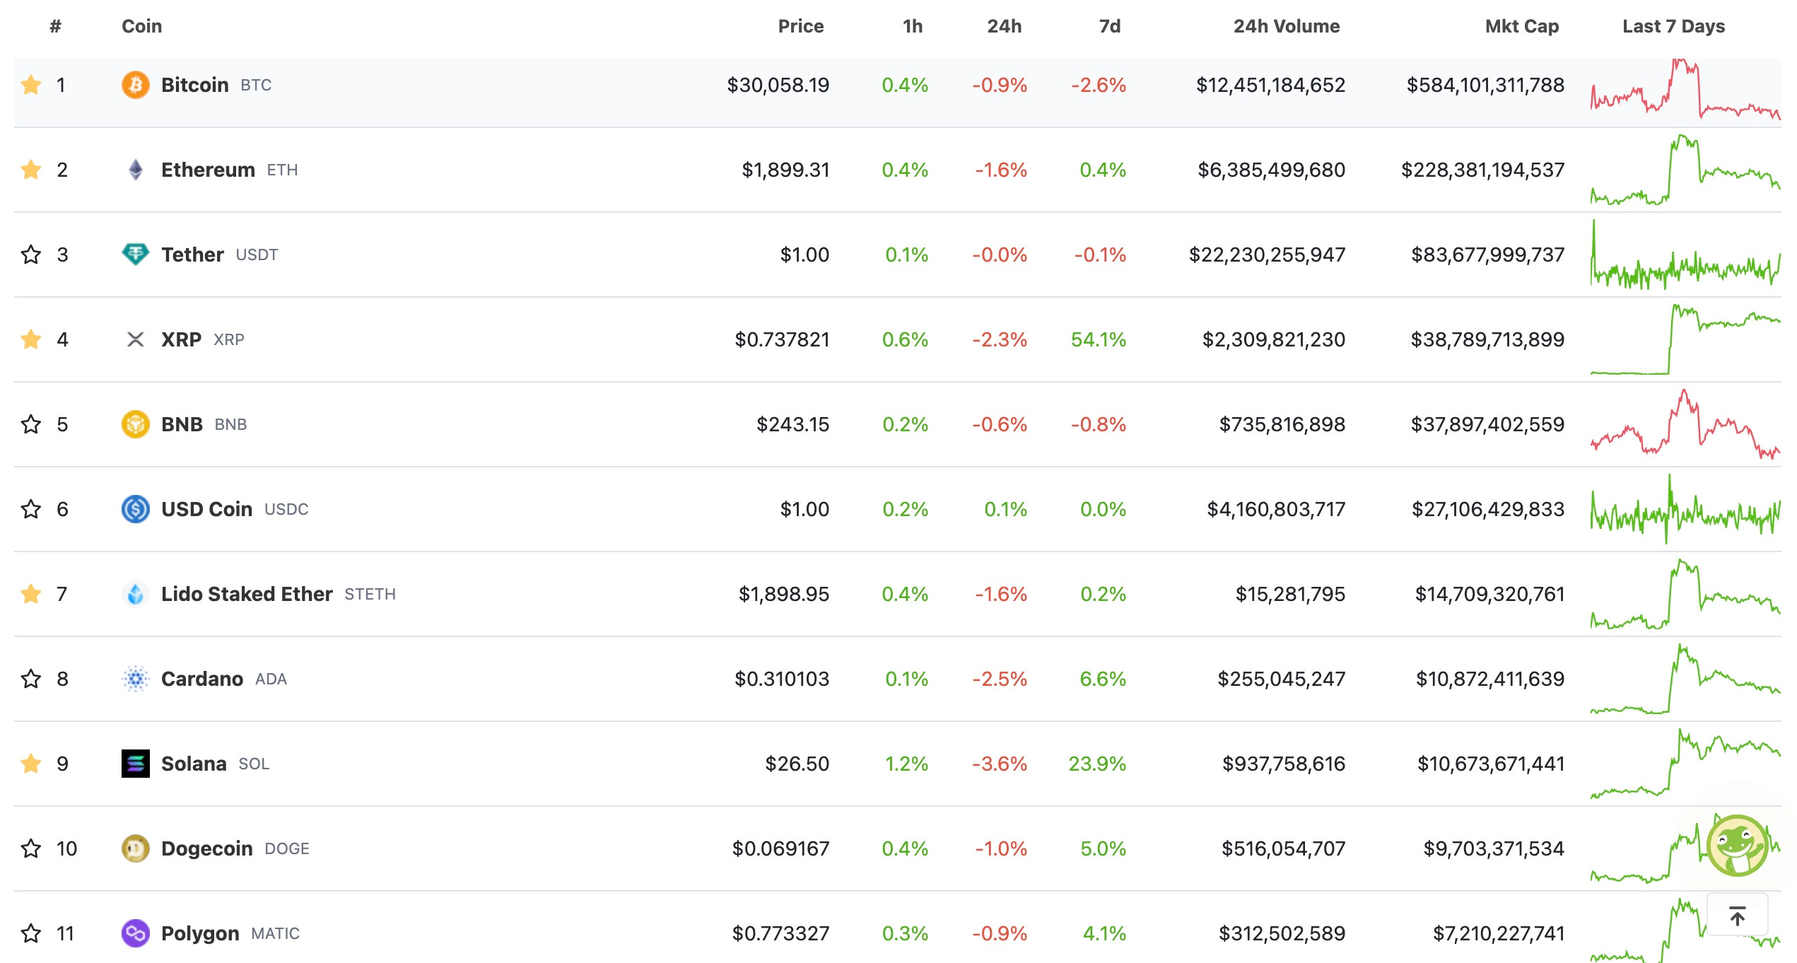This screenshot has width=1797, height=963.
Task: Open Ethereum's 7-day sparkline chart
Action: [x=1685, y=170]
